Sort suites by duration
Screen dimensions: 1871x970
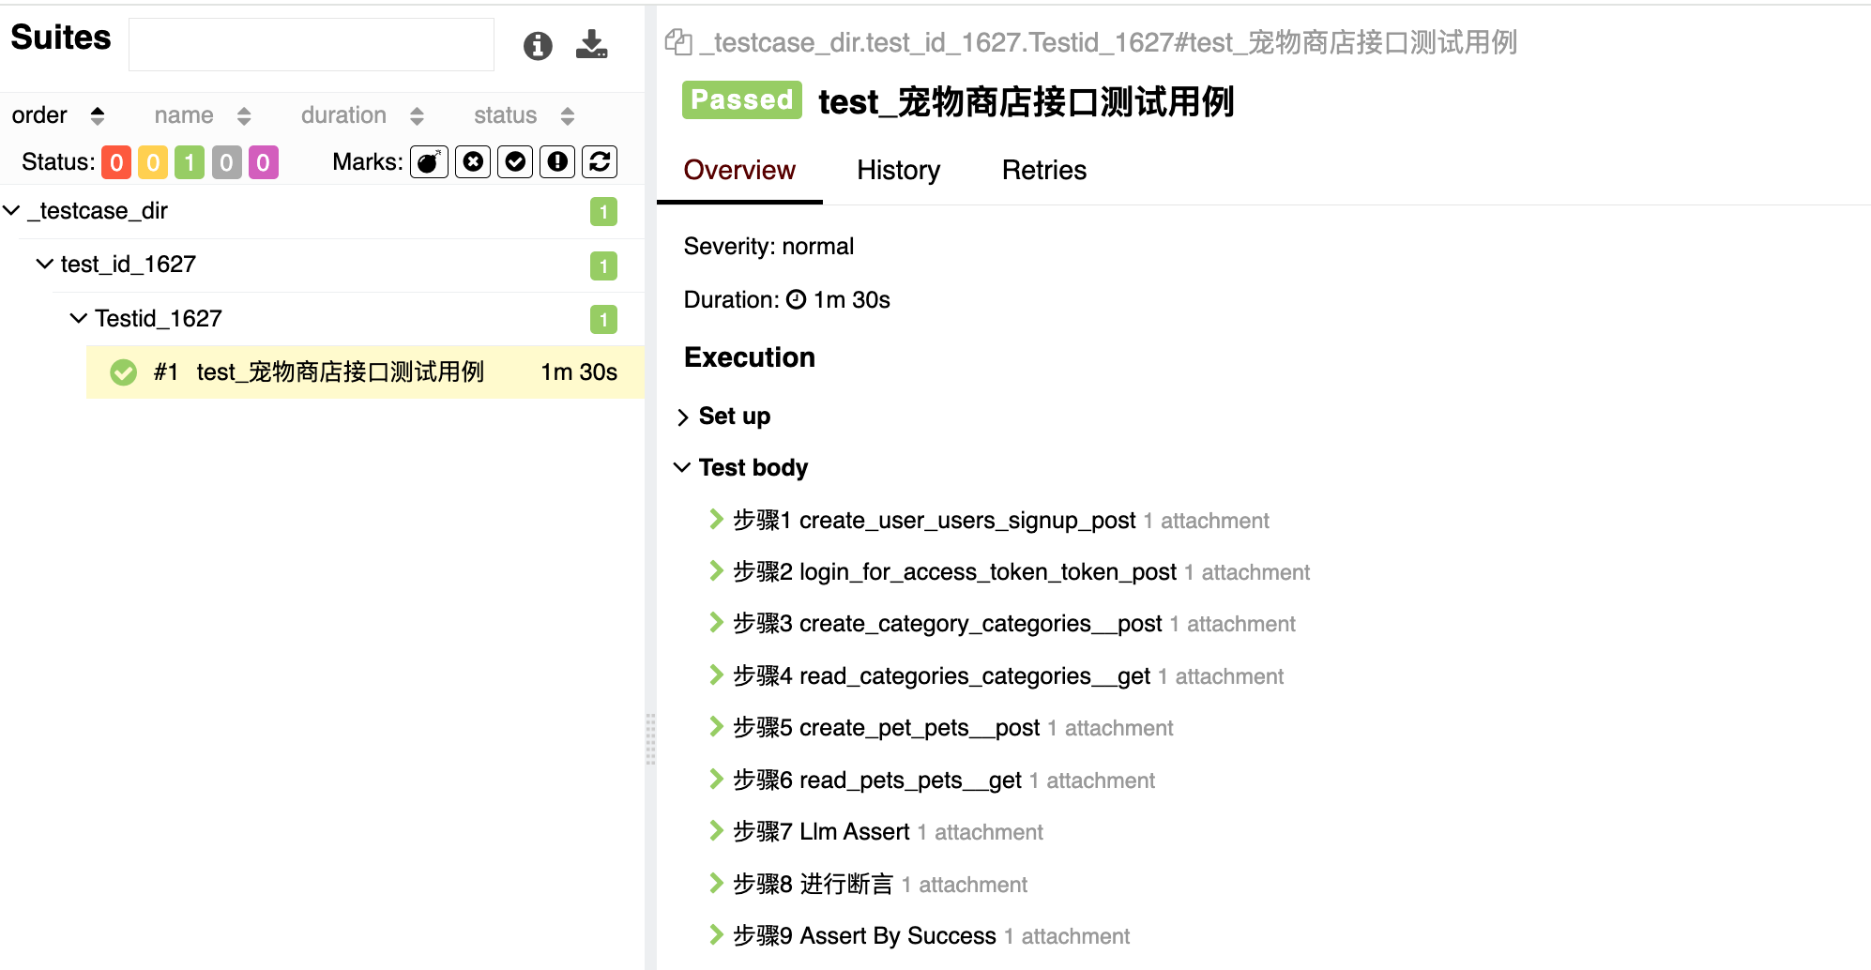361,115
